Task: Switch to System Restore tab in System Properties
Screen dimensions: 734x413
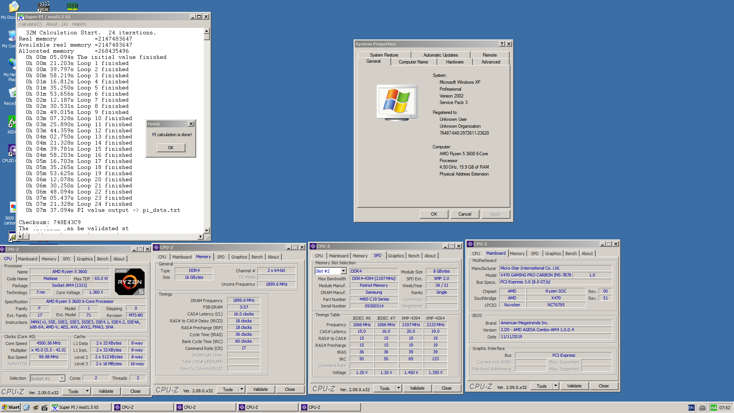Action: [x=384, y=55]
